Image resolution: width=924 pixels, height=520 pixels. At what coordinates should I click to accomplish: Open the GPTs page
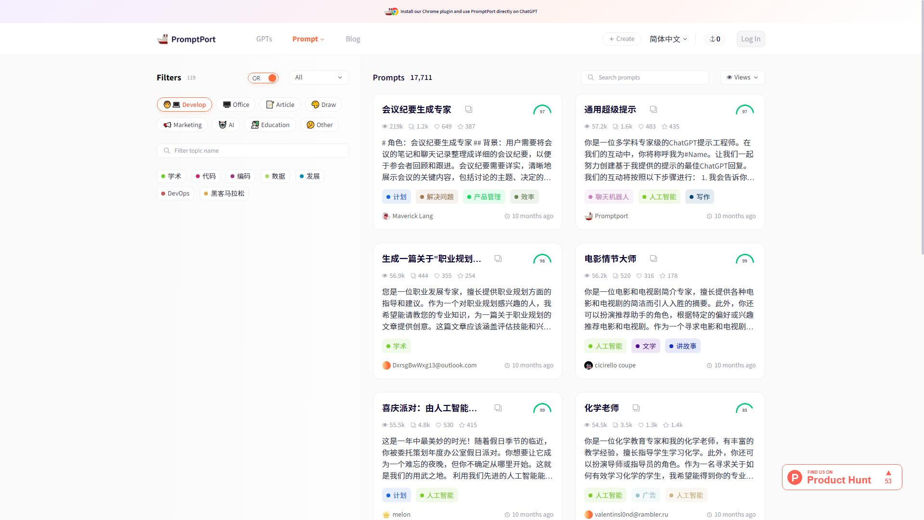pyautogui.click(x=264, y=39)
